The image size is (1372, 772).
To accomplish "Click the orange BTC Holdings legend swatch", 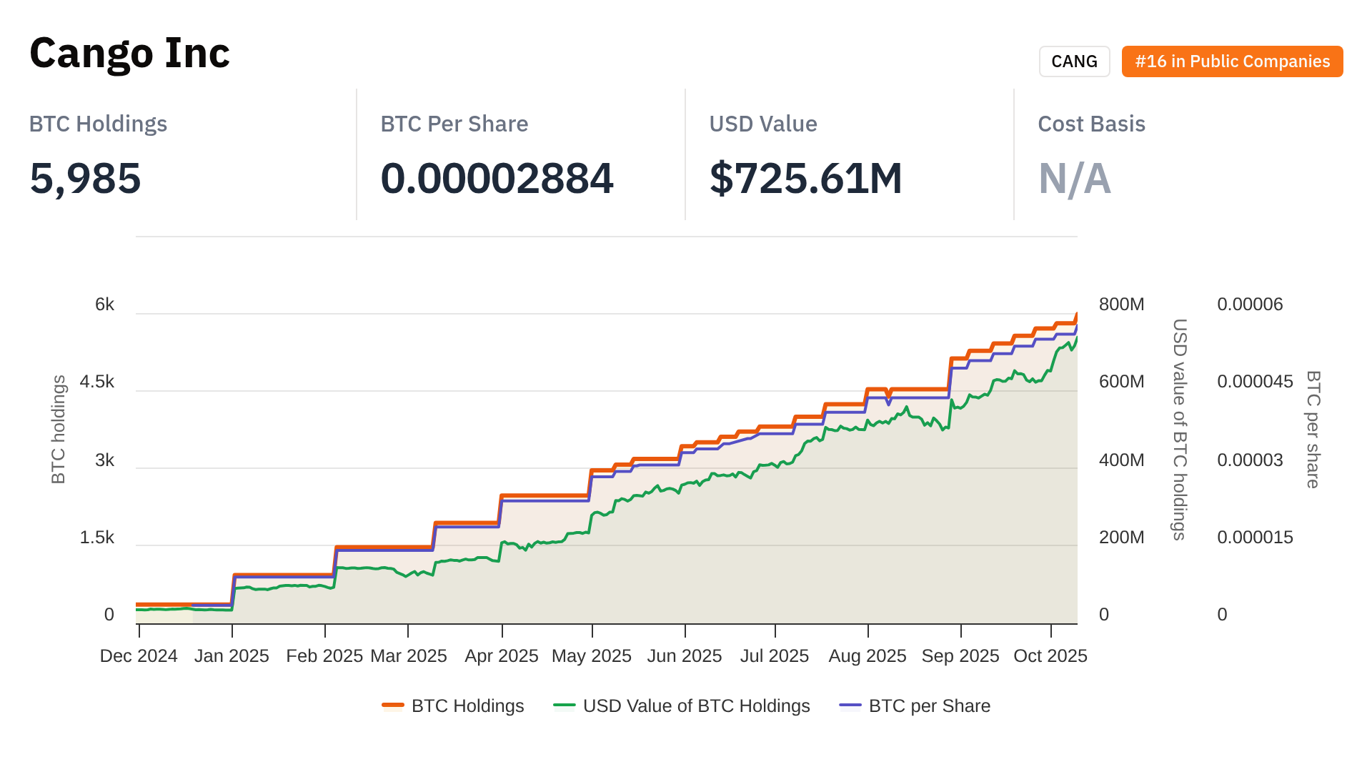I will tap(393, 706).
